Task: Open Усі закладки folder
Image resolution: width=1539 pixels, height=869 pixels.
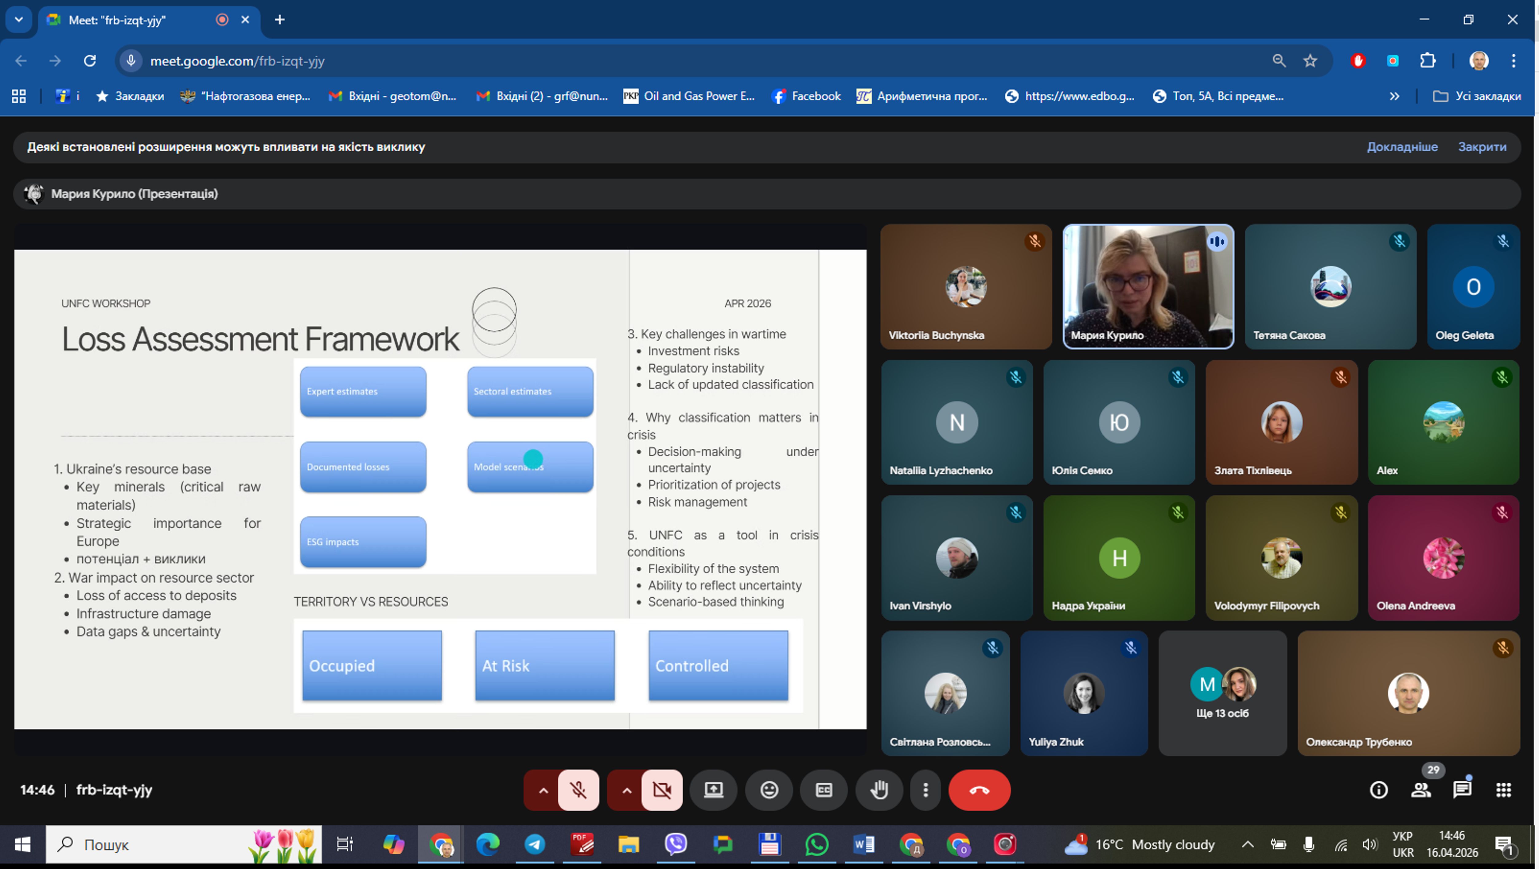Action: tap(1477, 96)
